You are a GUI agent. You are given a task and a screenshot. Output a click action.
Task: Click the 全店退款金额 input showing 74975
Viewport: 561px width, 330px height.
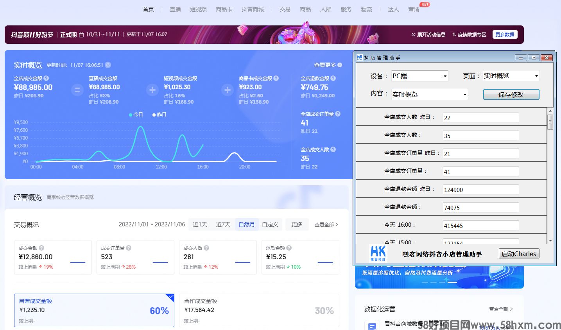(x=481, y=208)
